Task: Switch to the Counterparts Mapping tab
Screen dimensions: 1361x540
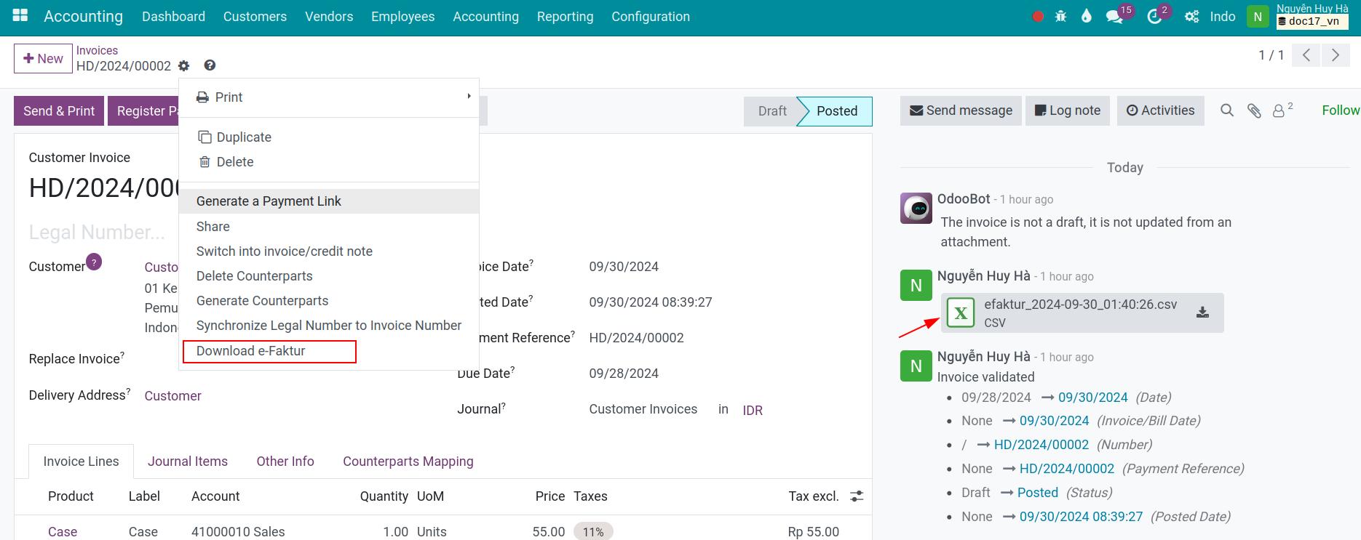Action: pyautogui.click(x=408, y=462)
